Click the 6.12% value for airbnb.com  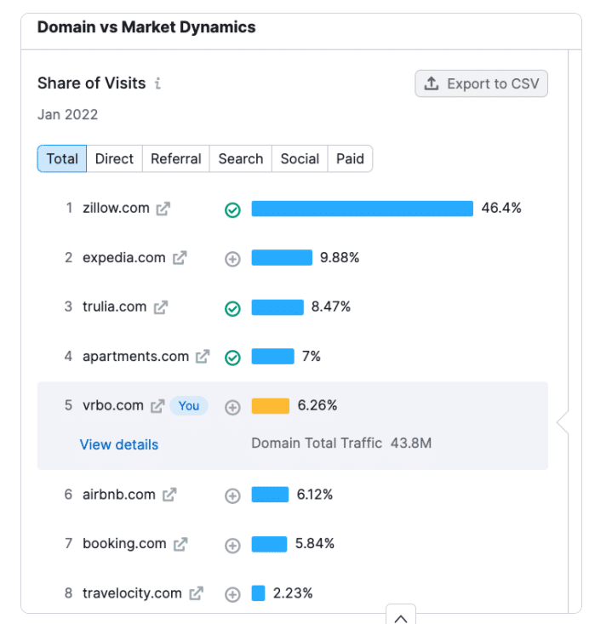click(x=315, y=495)
